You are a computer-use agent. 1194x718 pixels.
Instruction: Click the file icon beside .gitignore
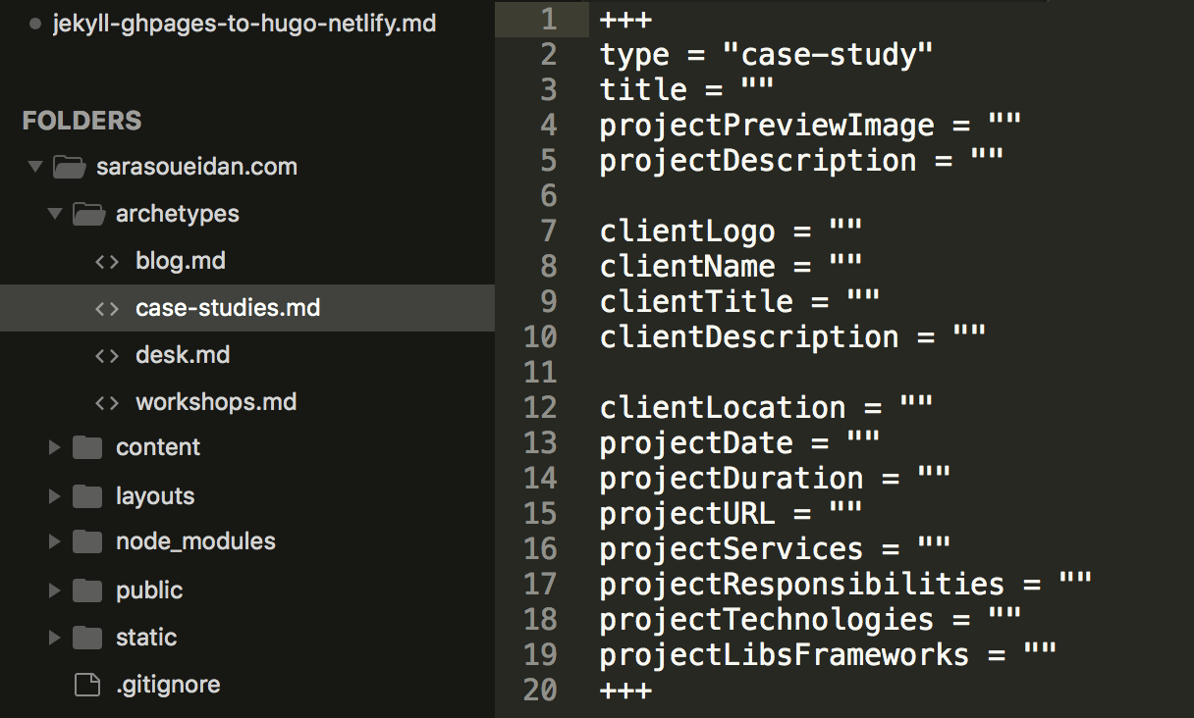pyautogui.click(x=88, y=685)
